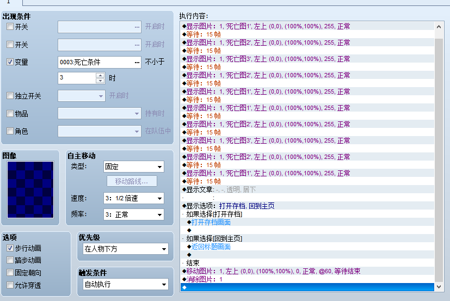Image resolution: width=450 pixels, height=301 pixels.
Task: Open the 速度 dropdown showing 1/2 倍速
Action: 134,198
